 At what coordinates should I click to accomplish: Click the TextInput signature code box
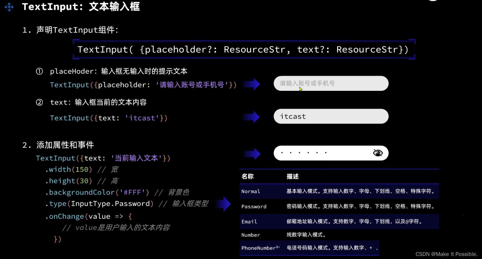click(244, 49)
